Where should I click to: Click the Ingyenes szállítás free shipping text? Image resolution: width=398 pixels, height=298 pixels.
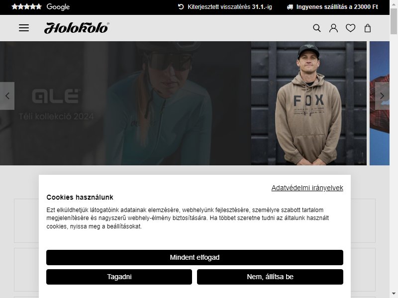(337, 7)
